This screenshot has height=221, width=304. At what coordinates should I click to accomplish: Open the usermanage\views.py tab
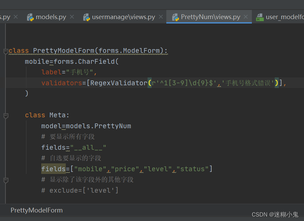coord(123,17)
